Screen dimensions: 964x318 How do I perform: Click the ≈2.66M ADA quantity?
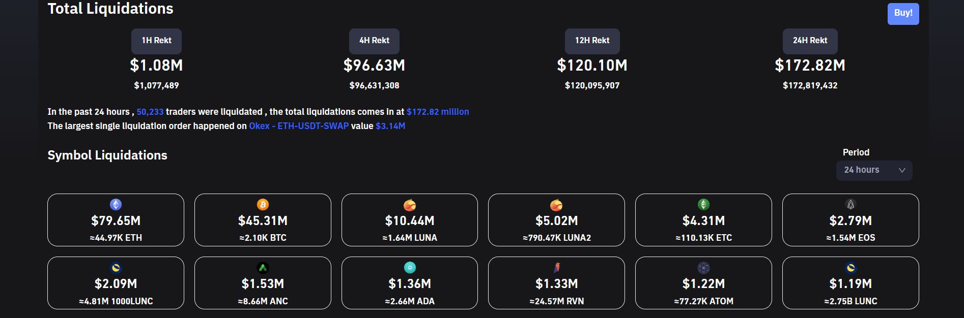point(410,301)
